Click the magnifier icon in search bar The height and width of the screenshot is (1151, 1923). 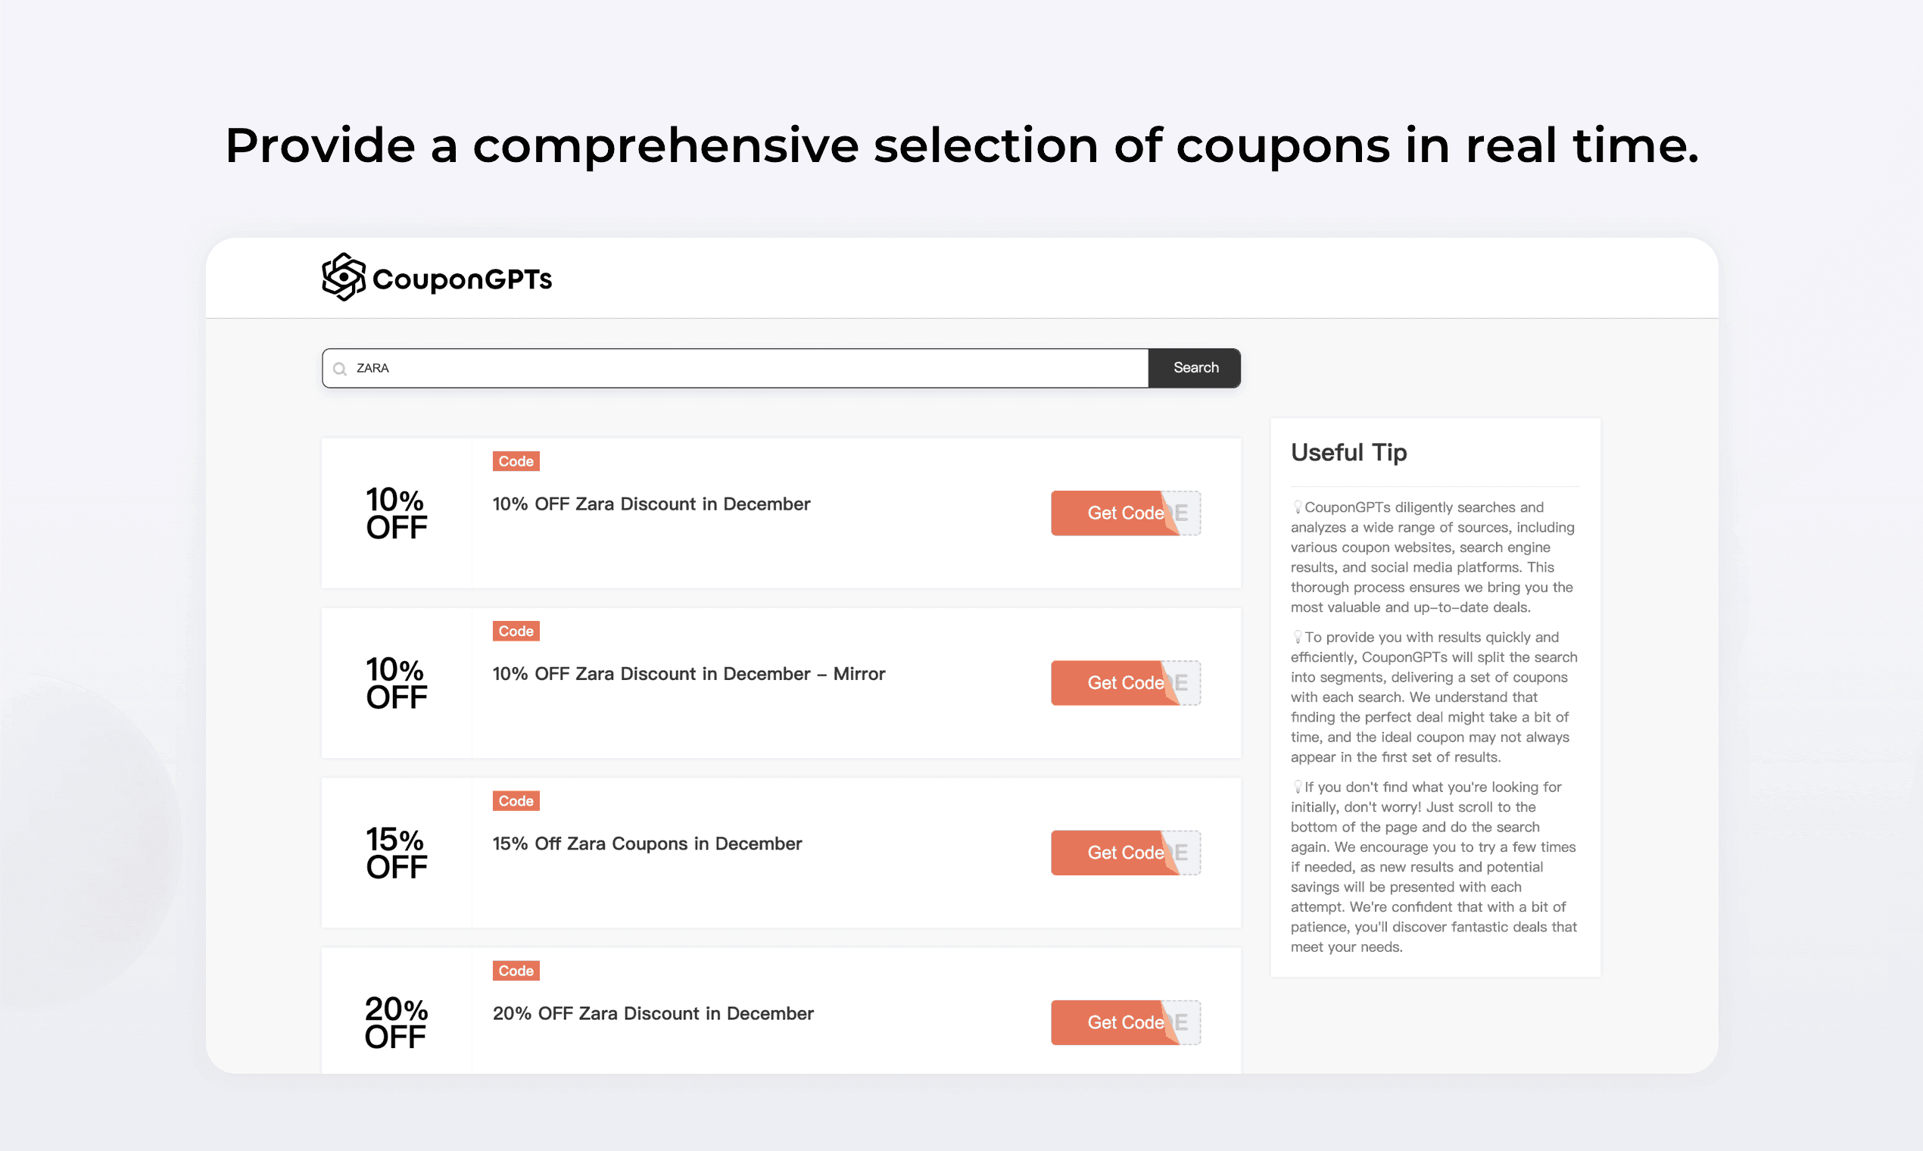coord(340,369)
